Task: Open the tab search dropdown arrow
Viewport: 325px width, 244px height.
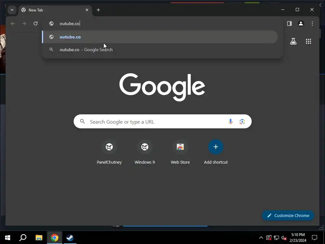Action: point(12,10)
